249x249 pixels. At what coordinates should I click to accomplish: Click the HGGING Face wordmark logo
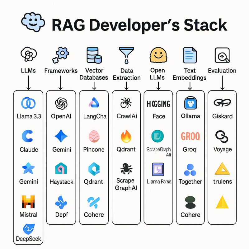click(158, 104)
